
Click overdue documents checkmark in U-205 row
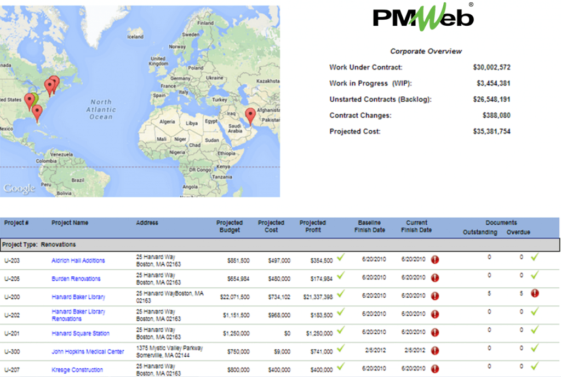pos(535,275)
